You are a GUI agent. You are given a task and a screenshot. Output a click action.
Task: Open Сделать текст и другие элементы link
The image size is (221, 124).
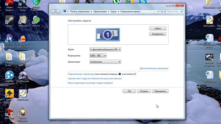point(95,79)
